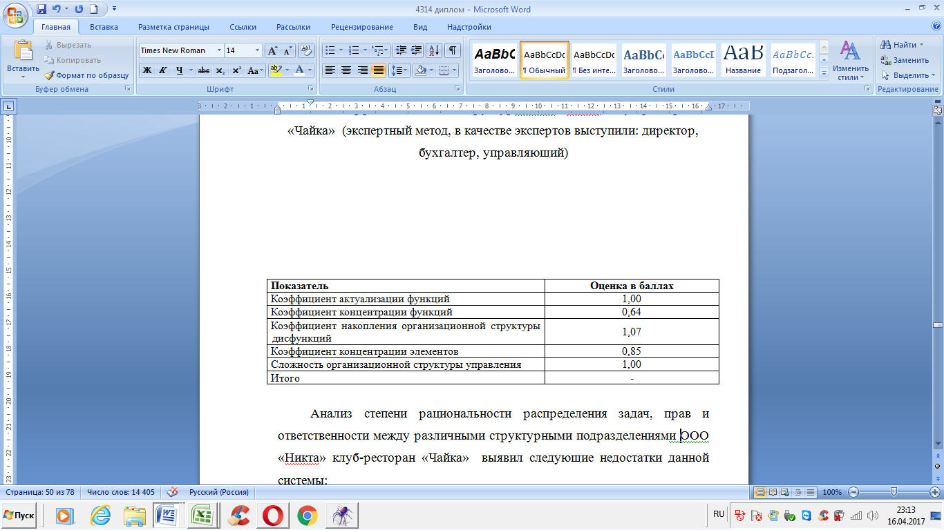
Task: Toggle justified text alignment
Action: (378, 70)
